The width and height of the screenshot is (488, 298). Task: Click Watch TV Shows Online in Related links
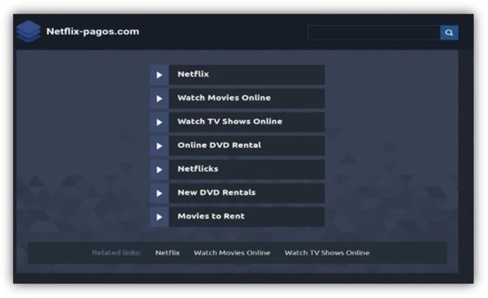[327, 252]
